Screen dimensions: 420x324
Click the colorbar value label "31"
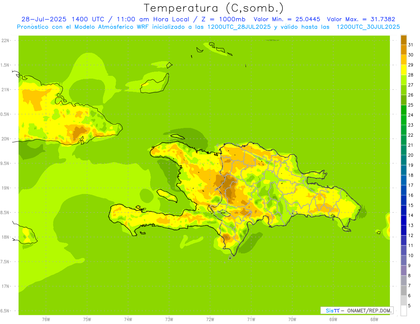[411, 45]
